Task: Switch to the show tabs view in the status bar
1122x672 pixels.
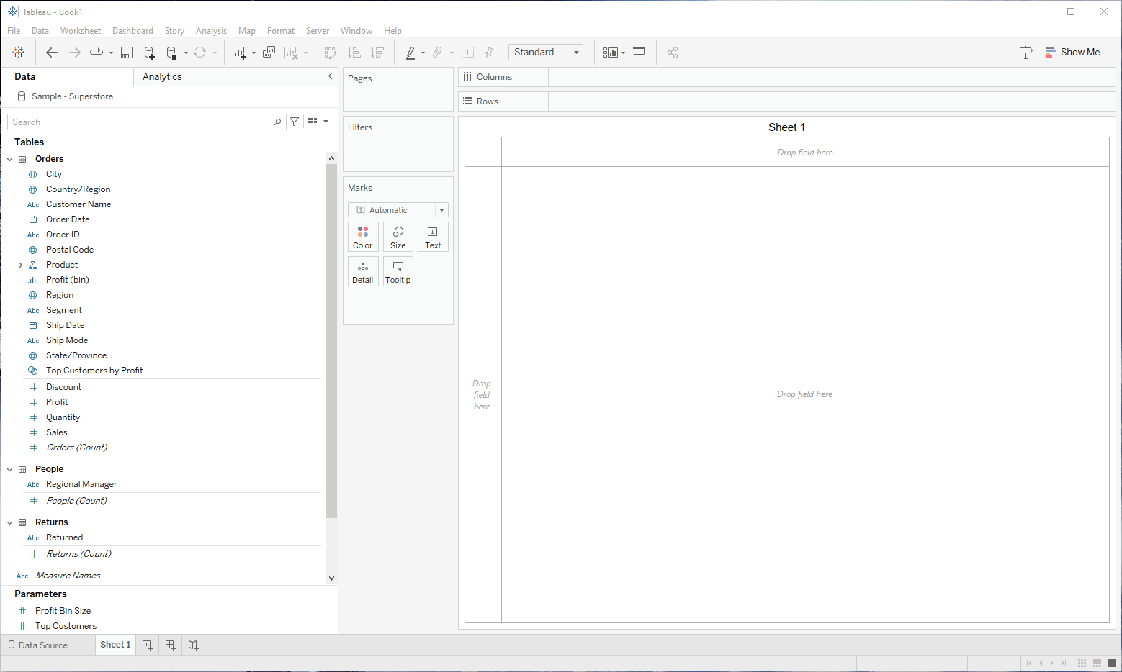Action: point(1112,663)
